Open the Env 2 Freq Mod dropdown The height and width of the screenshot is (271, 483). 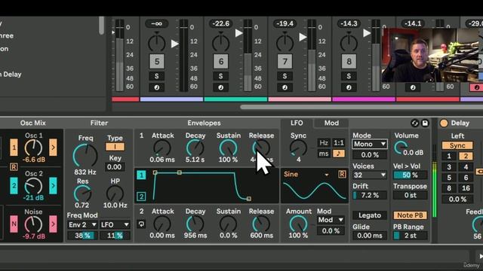82,225
